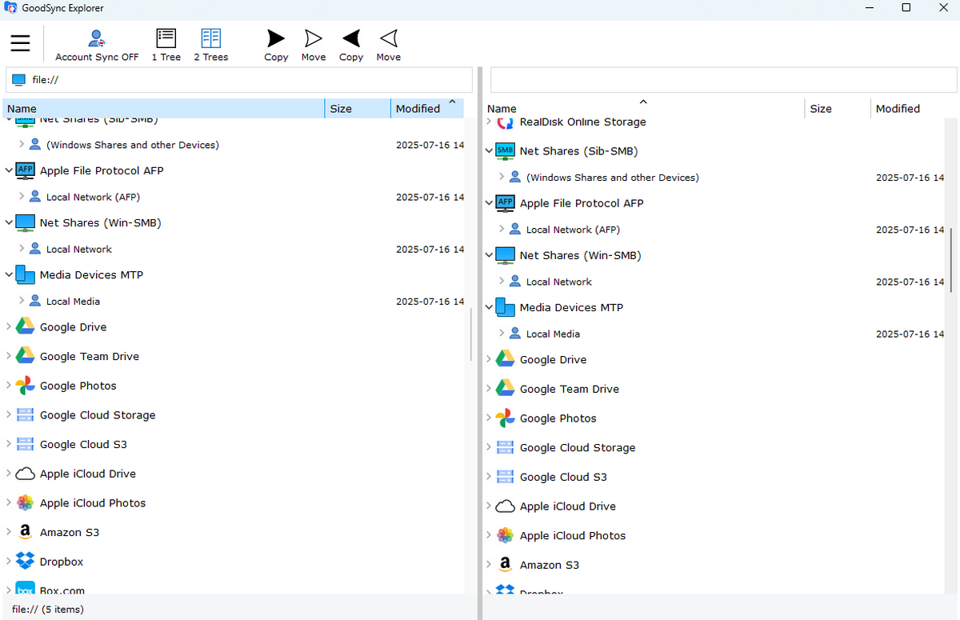Image resolution: width=960 pixels, height=620 pixels.
Task: Select Google Photos icon in left pane
Action: 26,386
